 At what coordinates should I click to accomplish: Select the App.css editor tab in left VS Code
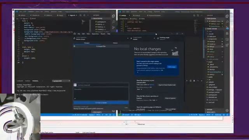click(x=72, y=16)
